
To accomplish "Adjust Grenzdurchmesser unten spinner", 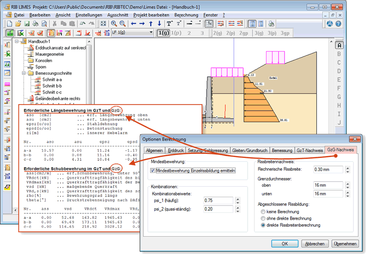I will pyautogui.click(x=348, y=194).
